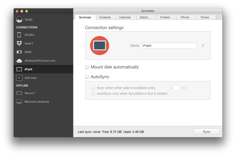236x156 pixels.
Task: Click the Name input field containing iPad4
Action: pyautogui.click(x=169, y=46)
